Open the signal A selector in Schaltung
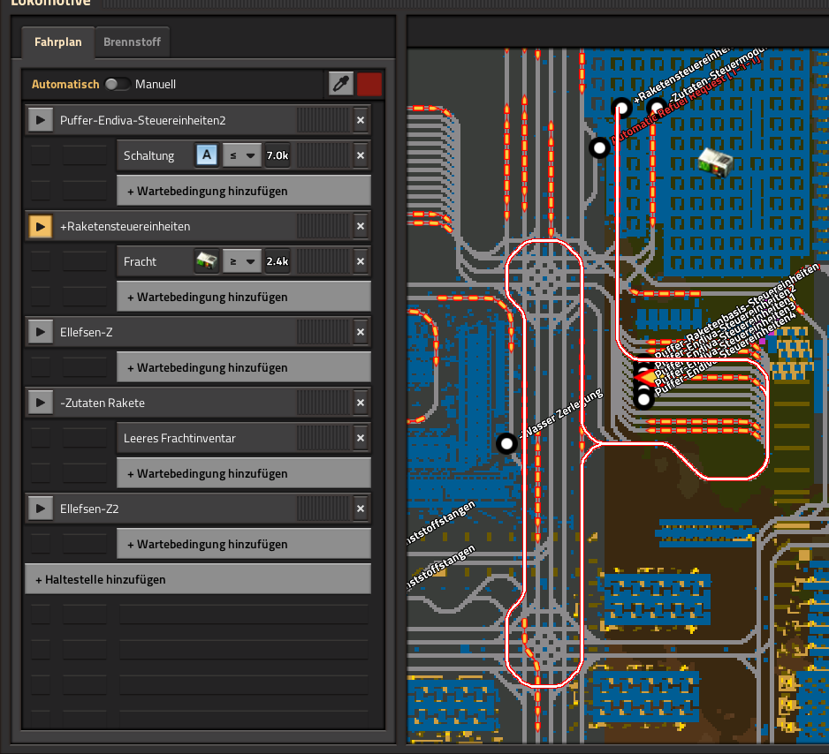The image size is (829, 754). [x=207, y=155]
